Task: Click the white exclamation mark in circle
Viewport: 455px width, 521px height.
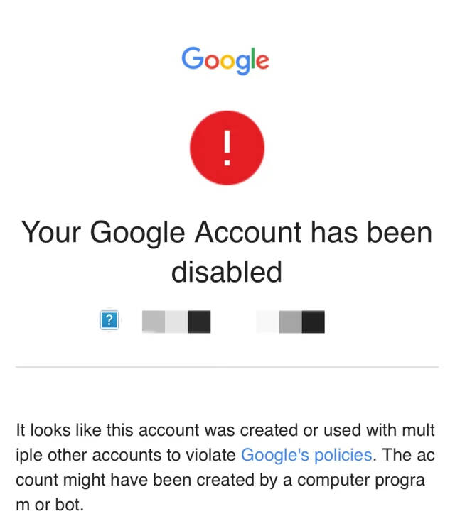Action: pos(227,147)
